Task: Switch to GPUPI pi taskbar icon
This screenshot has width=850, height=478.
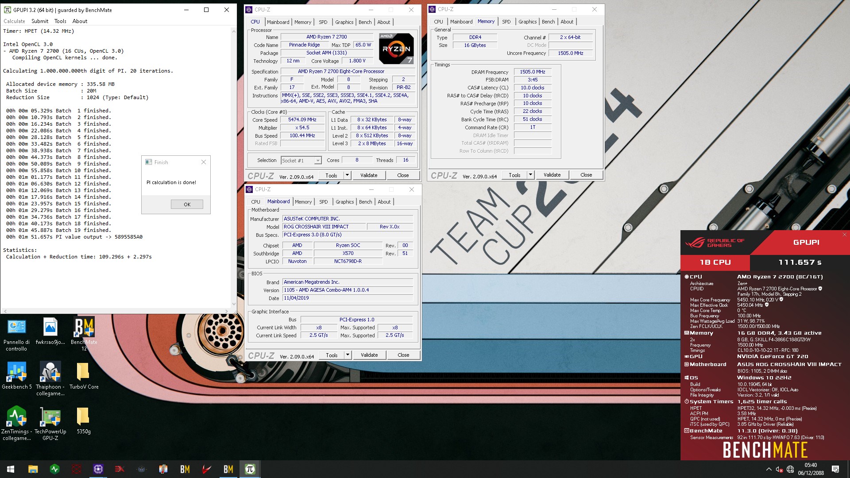Action: point(250,469)
